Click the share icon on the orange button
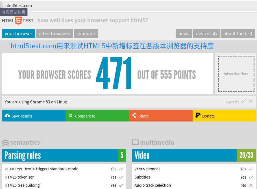The width and height of the screenshot is (257, 189). click(x=134, y=115)
